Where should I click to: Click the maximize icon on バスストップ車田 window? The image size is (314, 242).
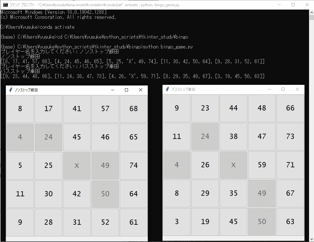click(x=283, y=89)
